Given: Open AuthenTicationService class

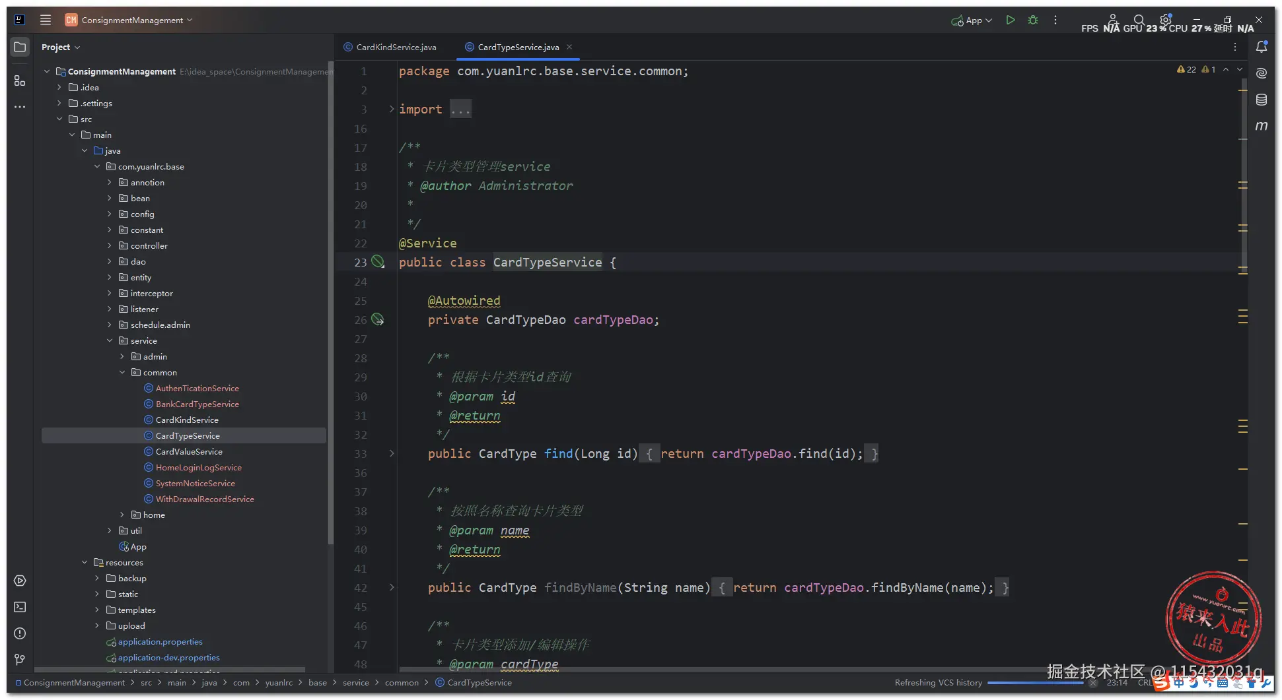Looking at the screenshot, I should (x=197, y=388).
